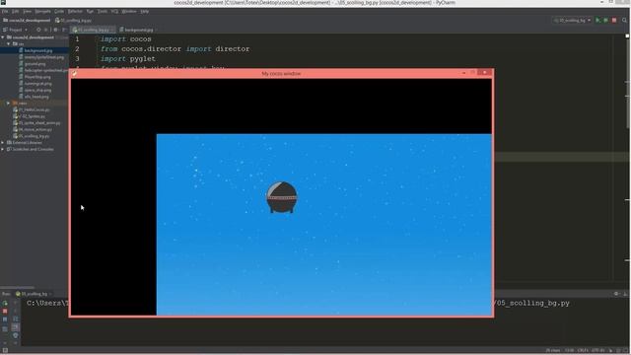Select 04_move_action.py in project tree
This screenshot has width=631, height=355.
tap(35, 129)
